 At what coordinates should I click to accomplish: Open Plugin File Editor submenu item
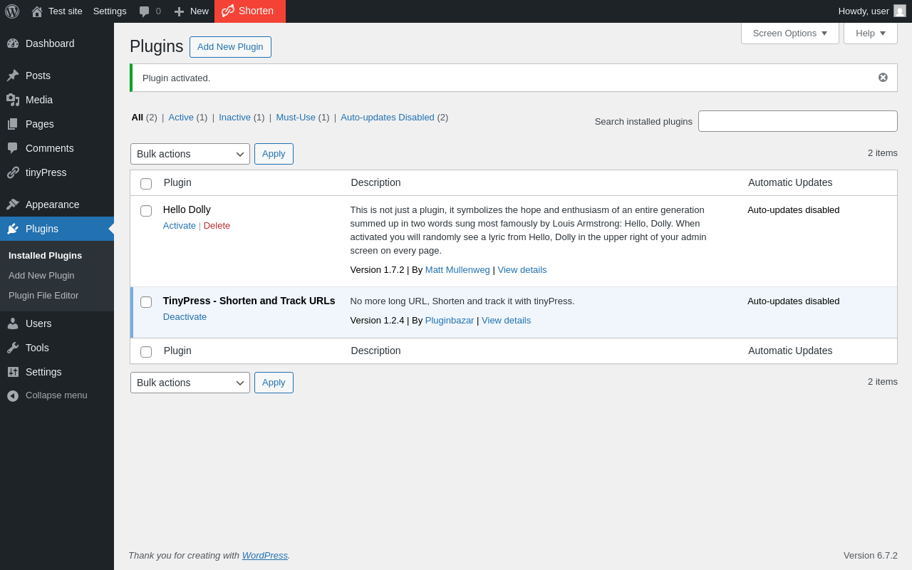43,296
